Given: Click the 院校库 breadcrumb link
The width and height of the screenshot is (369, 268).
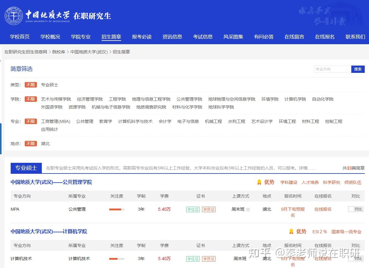Looking at the screenshot, I should point(59,52).
